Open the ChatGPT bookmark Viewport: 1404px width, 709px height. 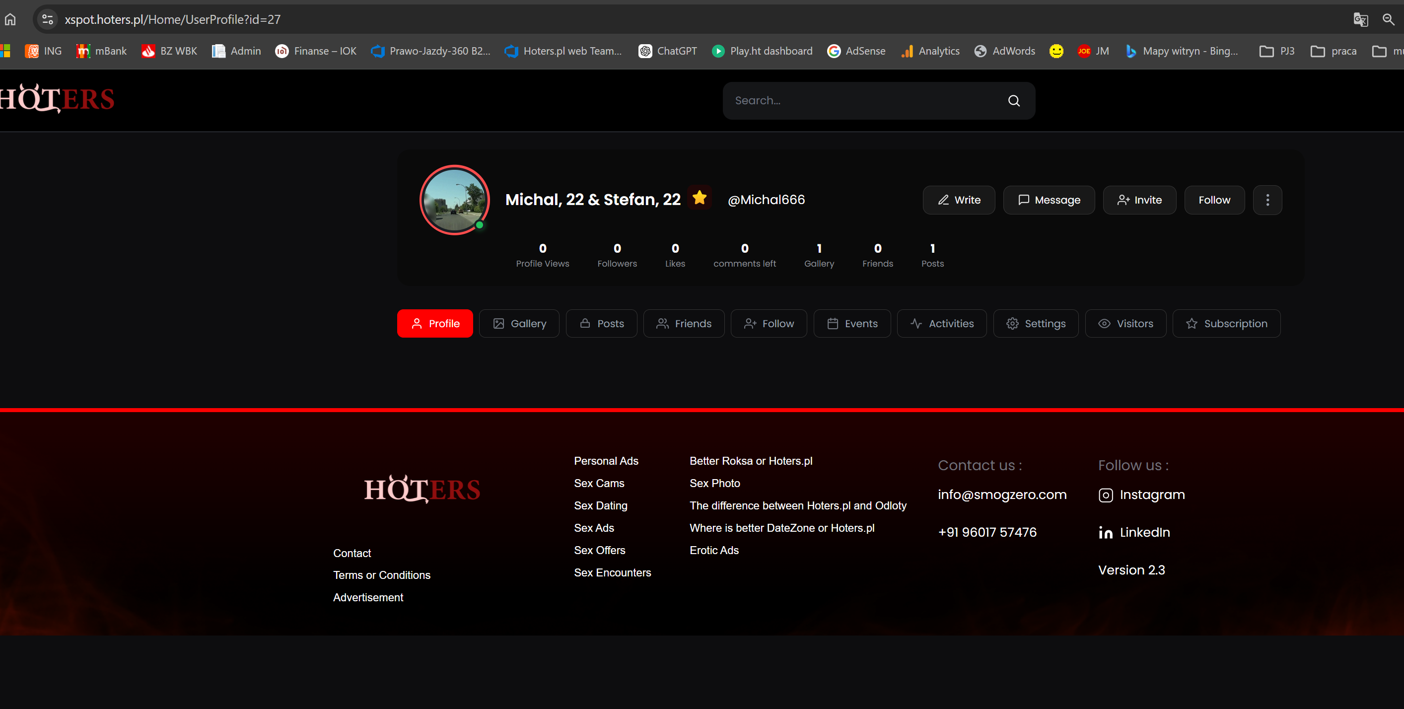point(668,51)
